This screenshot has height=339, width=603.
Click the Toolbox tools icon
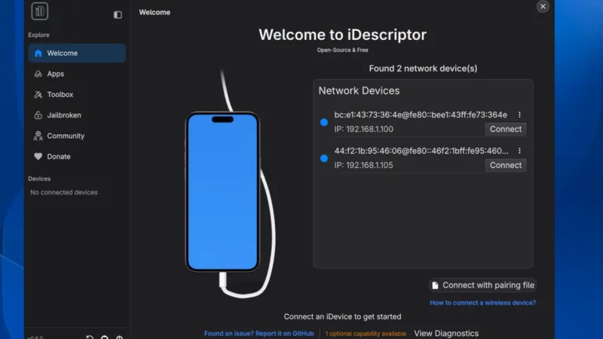pos(38,95)
